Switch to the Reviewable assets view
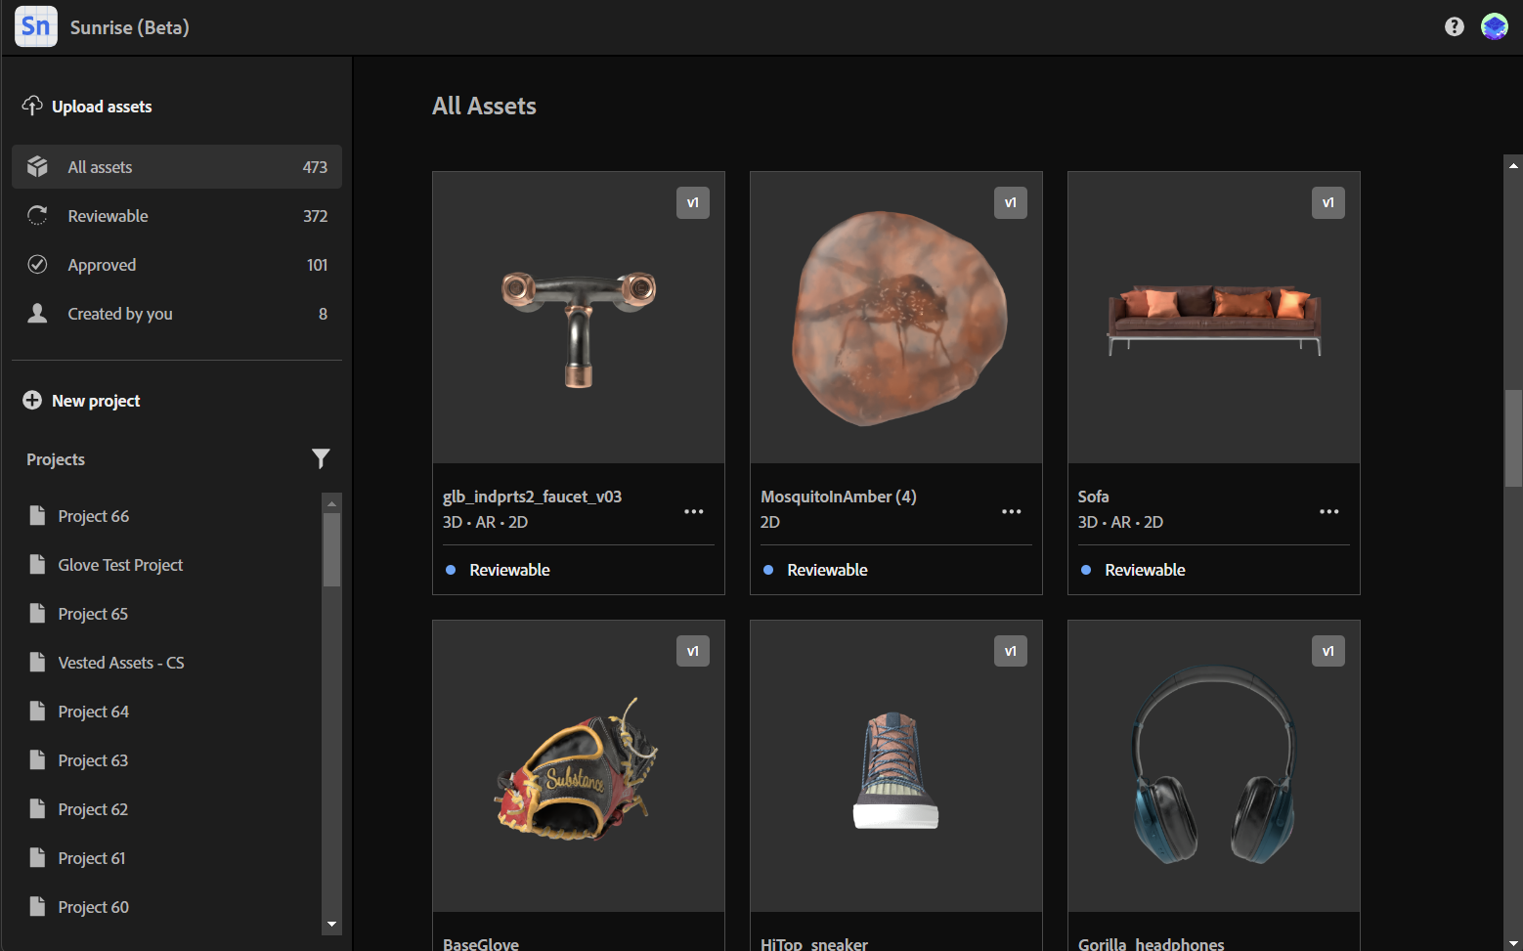1523x951 pixels. pyautogui.click(x=108, y=215)
